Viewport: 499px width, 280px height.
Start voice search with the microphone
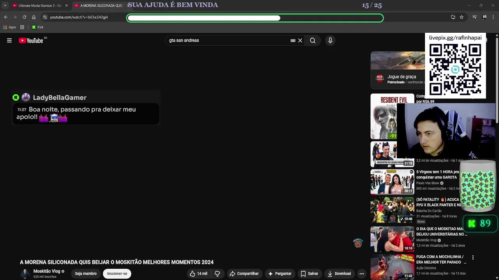coord(330,40)
